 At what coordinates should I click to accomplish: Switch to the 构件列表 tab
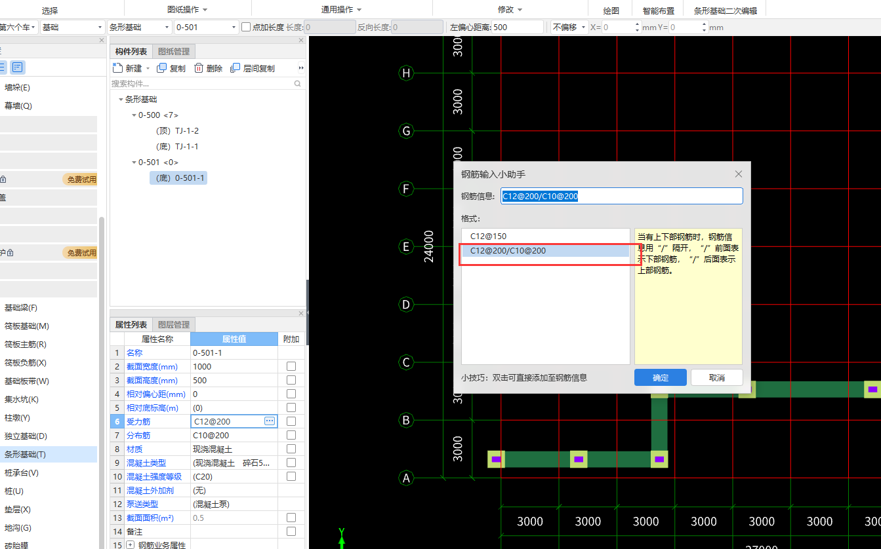click(x=131, y=52)
